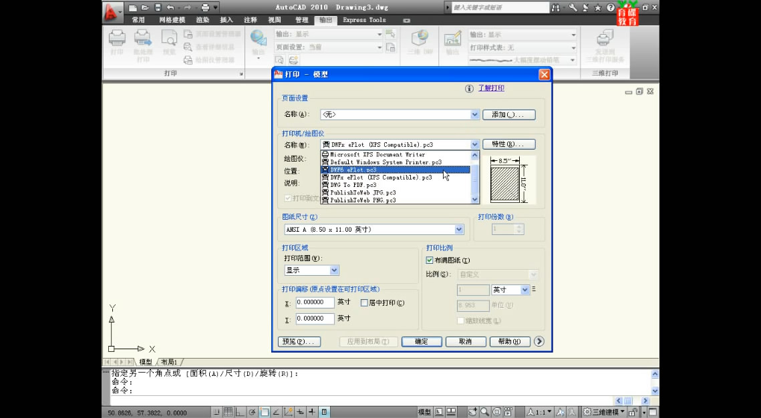
Task: Expand the ribbon 打印样式表 dropdown
Action: tap(573, 47)
